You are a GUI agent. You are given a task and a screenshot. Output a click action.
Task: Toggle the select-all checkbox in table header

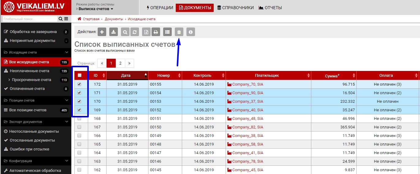tap(80, 75)
